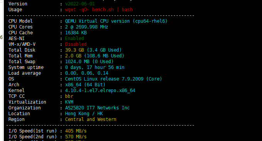Click the VM-x/AMD-V label

(x=22, y=44)
